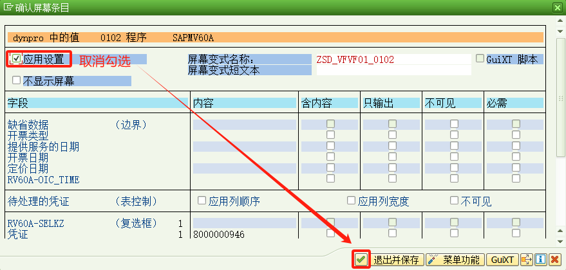This screenshot has height=270, width=566.
Task: Click the 内容 field of 提供服务的日期 row
Action: point(245,147)
